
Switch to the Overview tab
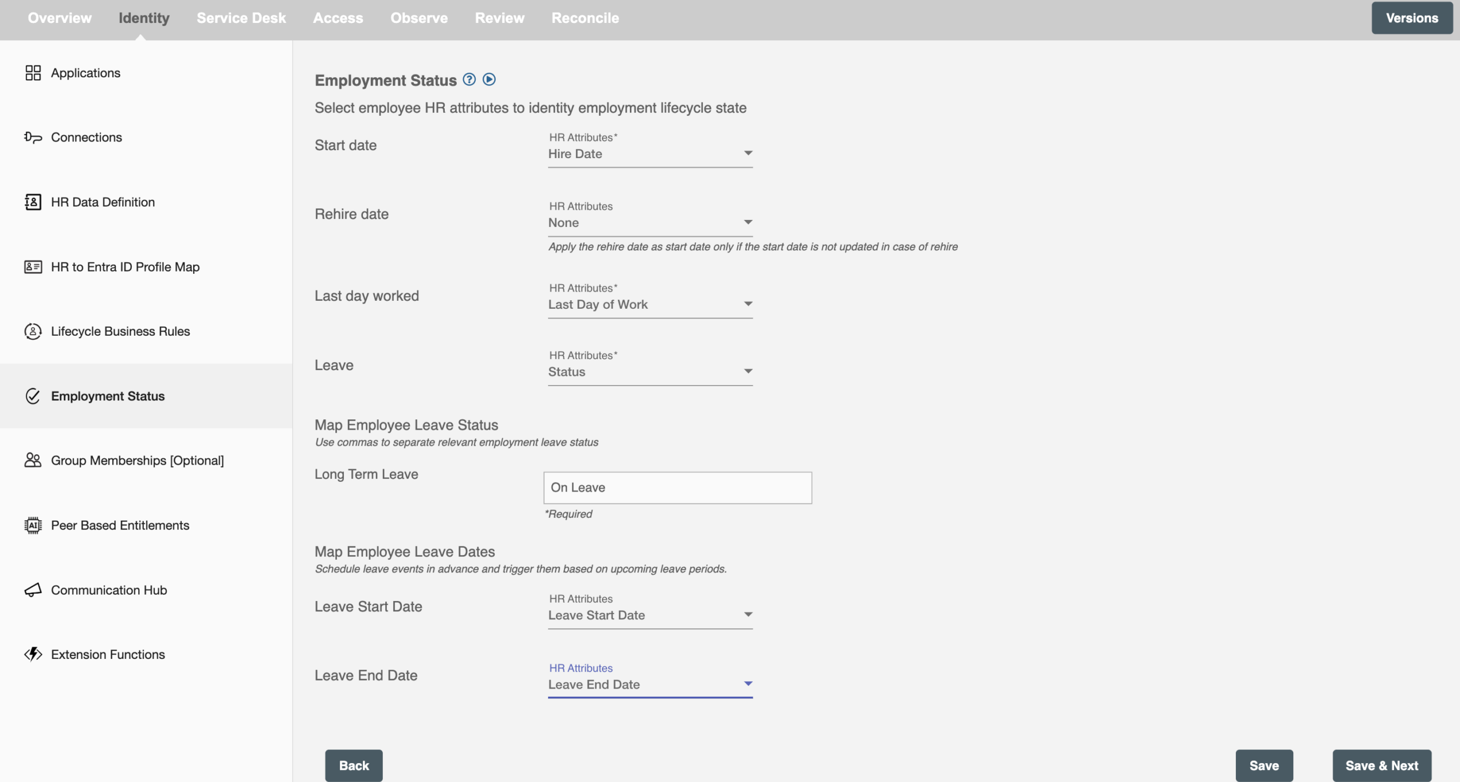click(x=60, y=18)
